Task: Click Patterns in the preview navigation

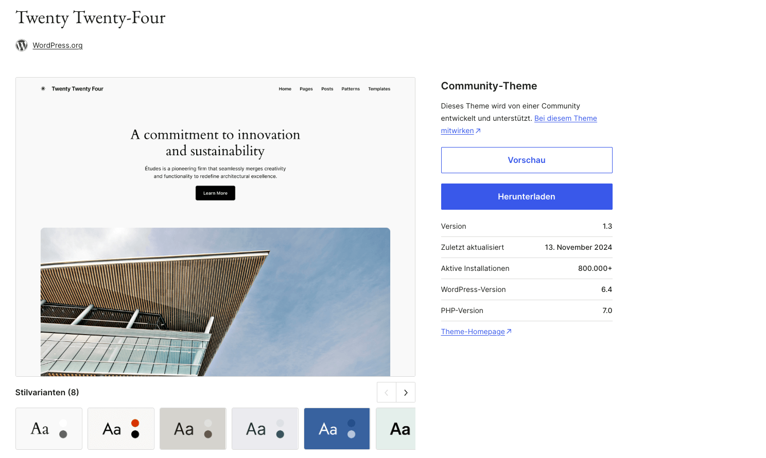Action: coord(351,89)
